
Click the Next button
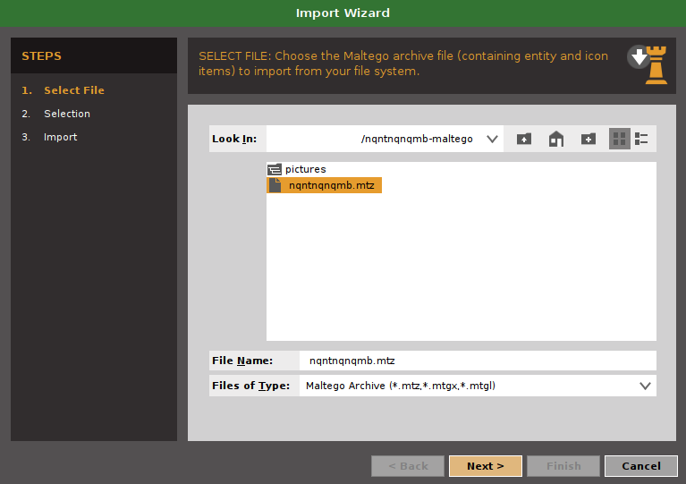tap(485, 466)
